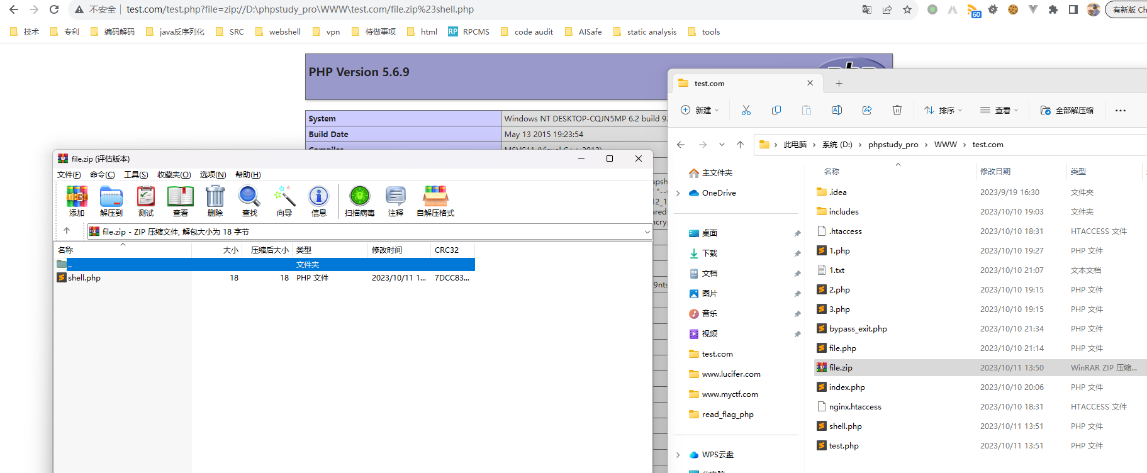Open recent locations dropdown in Explorer navigation

click(x=722, y=145)
